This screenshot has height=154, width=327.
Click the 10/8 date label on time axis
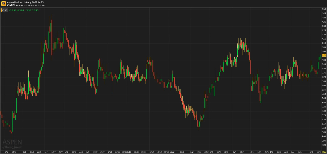[x=319, y=152]
